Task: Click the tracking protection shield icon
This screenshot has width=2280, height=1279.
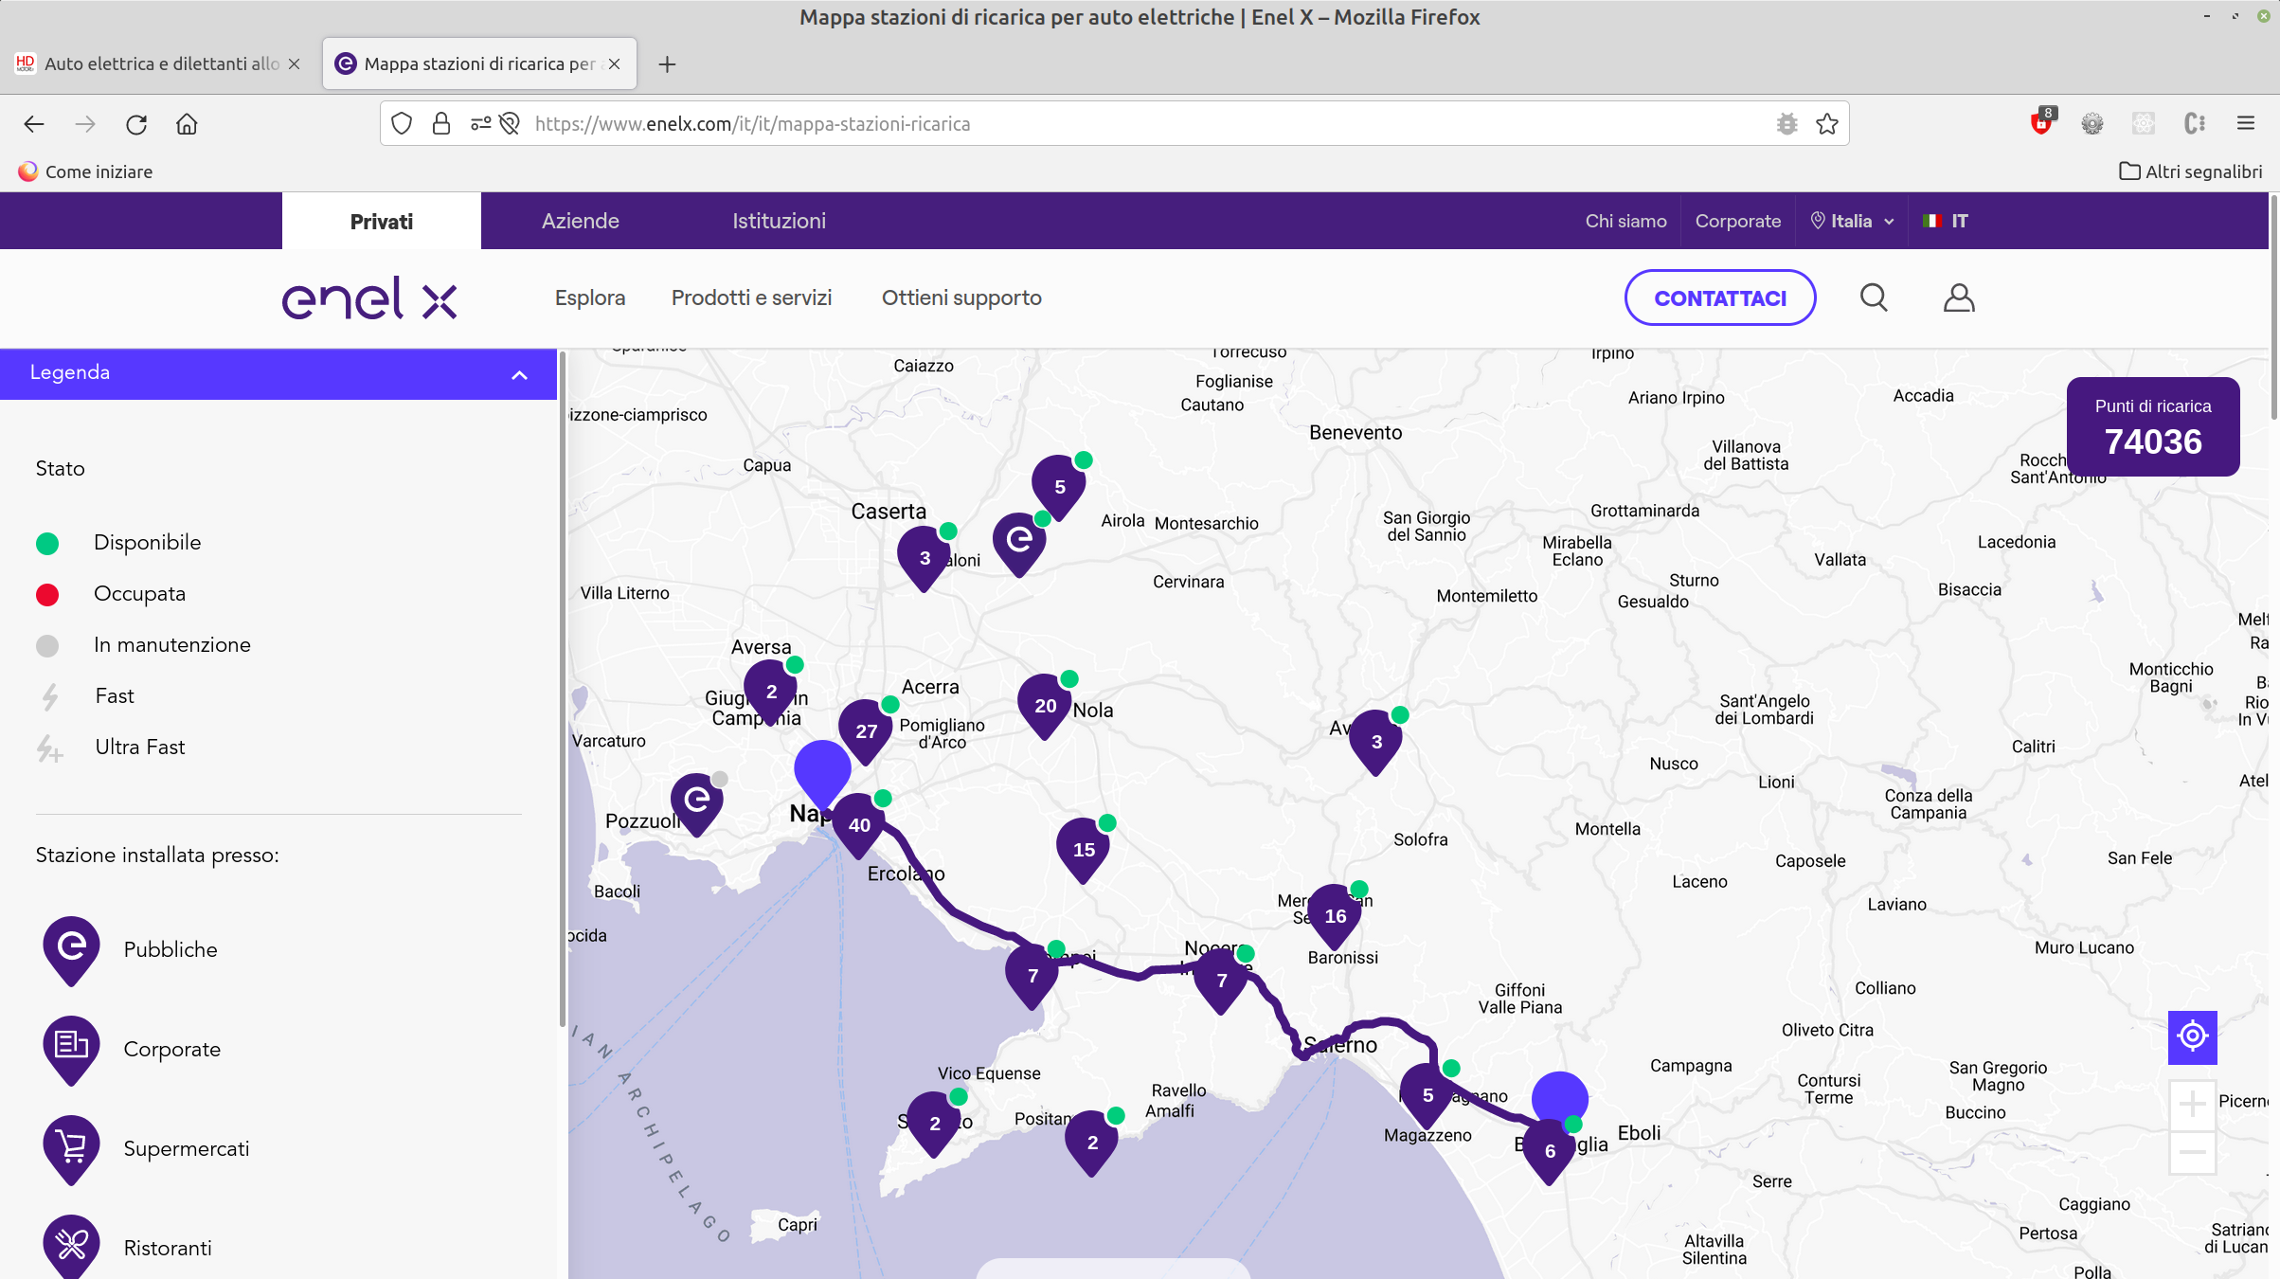Action: [x=402, y=124]
